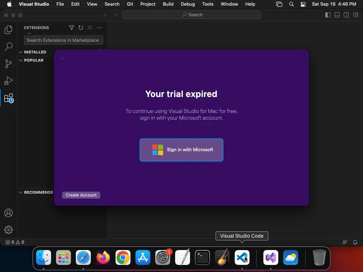
Task: Open the Apple menu
Action: [9, 4]
